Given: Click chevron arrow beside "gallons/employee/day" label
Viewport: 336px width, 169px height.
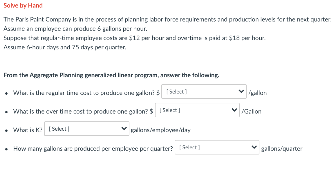Looking at the screenshot, I should tap(124, 129).
